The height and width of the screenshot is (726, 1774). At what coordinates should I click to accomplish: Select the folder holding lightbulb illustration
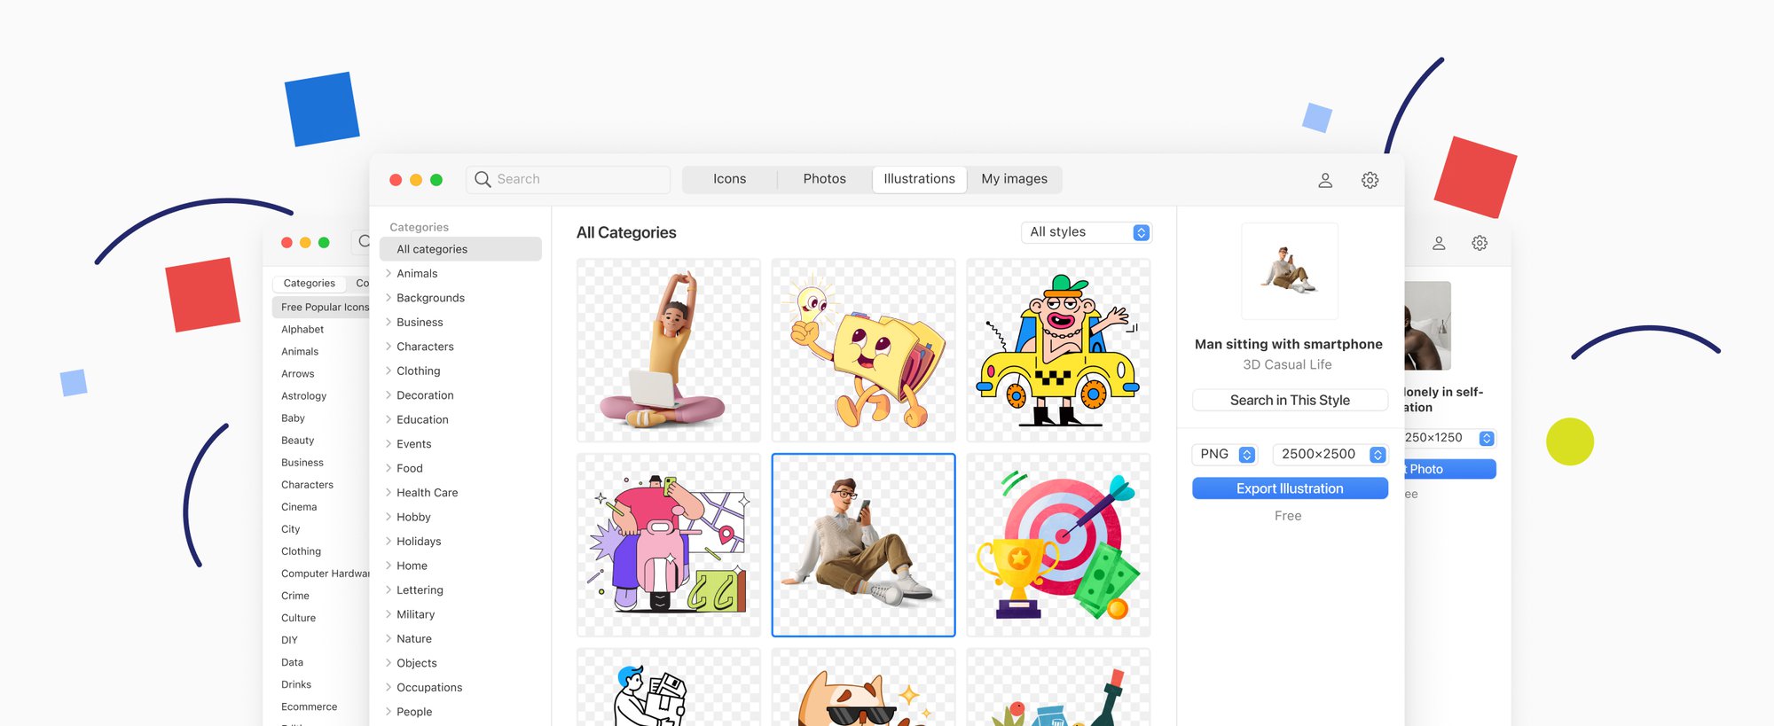[863, 350]
